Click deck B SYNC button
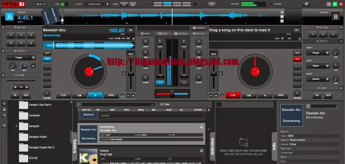Screen dimensions: 345x164 [281, 95]
